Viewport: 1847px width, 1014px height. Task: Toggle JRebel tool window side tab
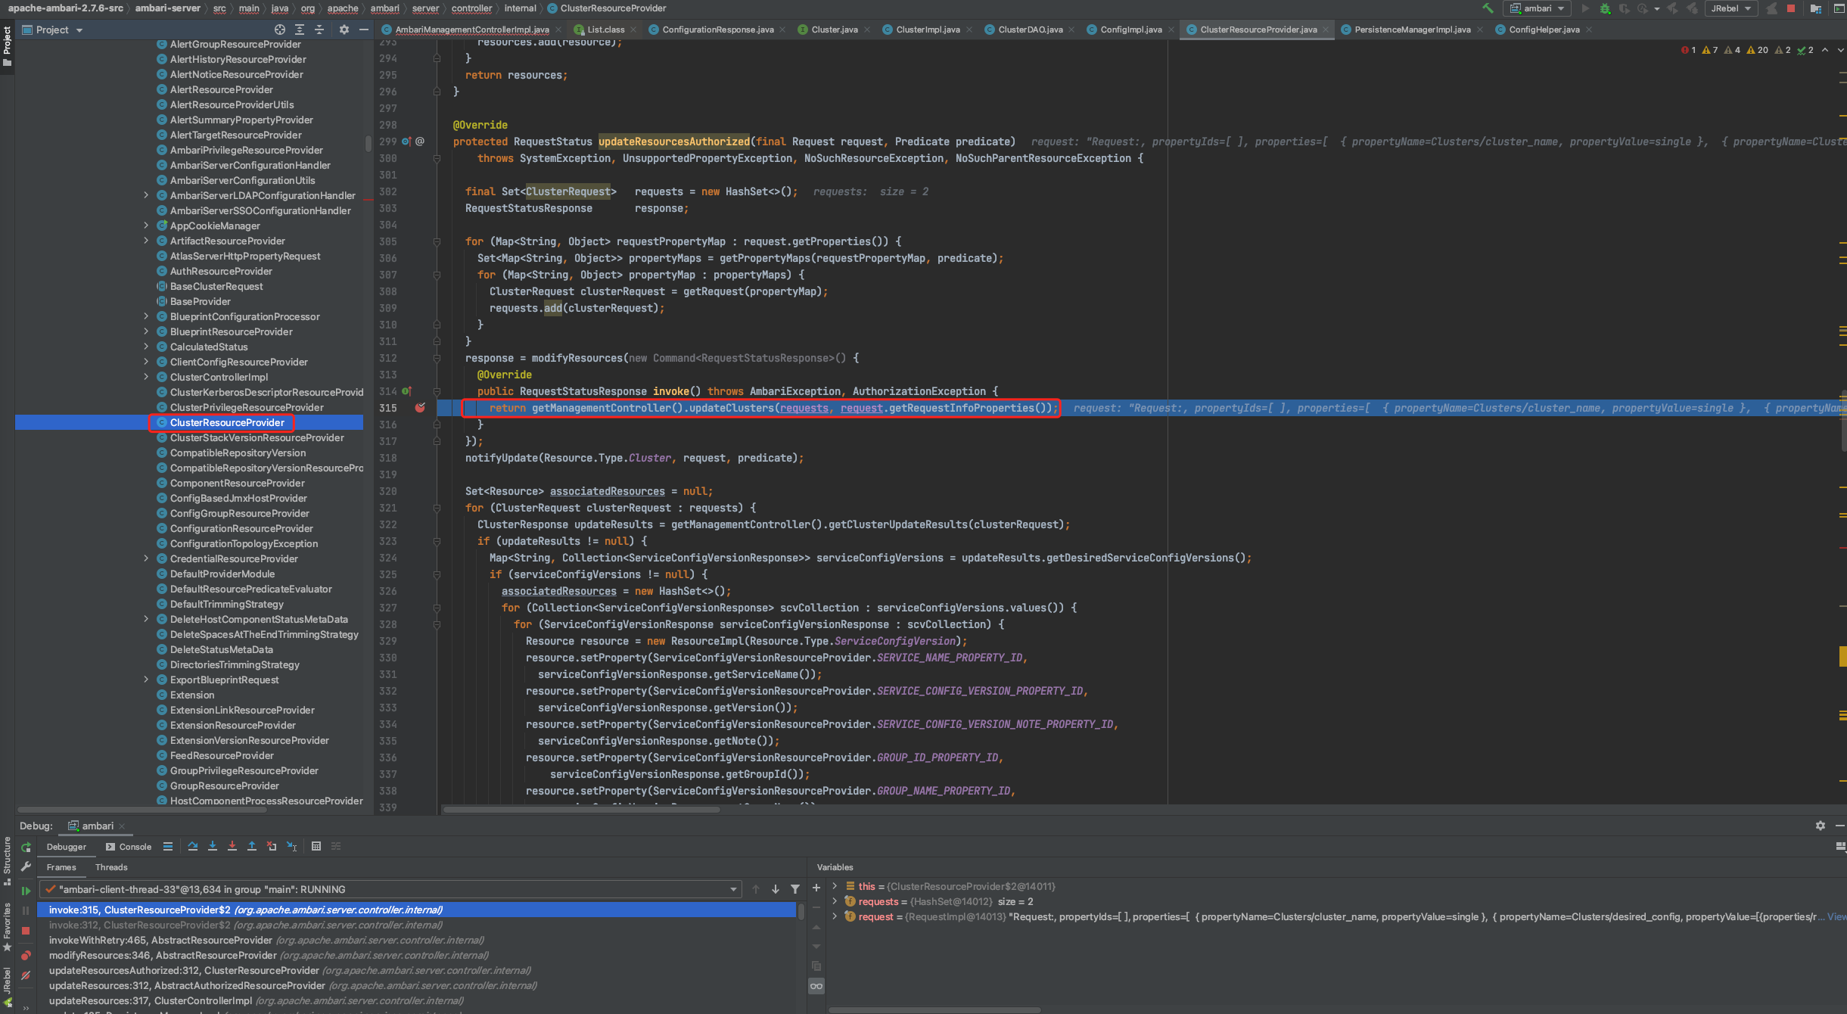point(7,986)
